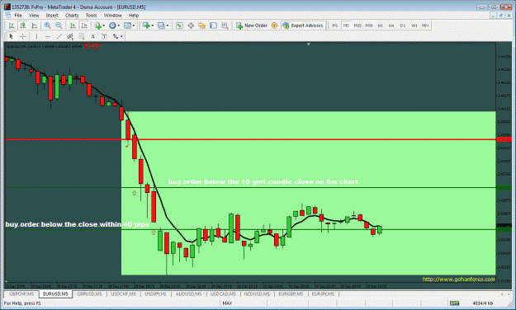Toggle Auto Scroll on the chart

(73, 26)
